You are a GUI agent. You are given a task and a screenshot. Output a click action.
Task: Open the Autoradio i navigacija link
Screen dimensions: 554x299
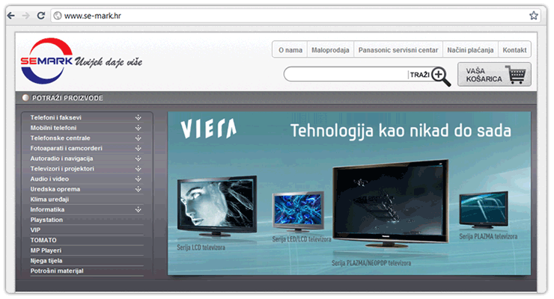61,158
